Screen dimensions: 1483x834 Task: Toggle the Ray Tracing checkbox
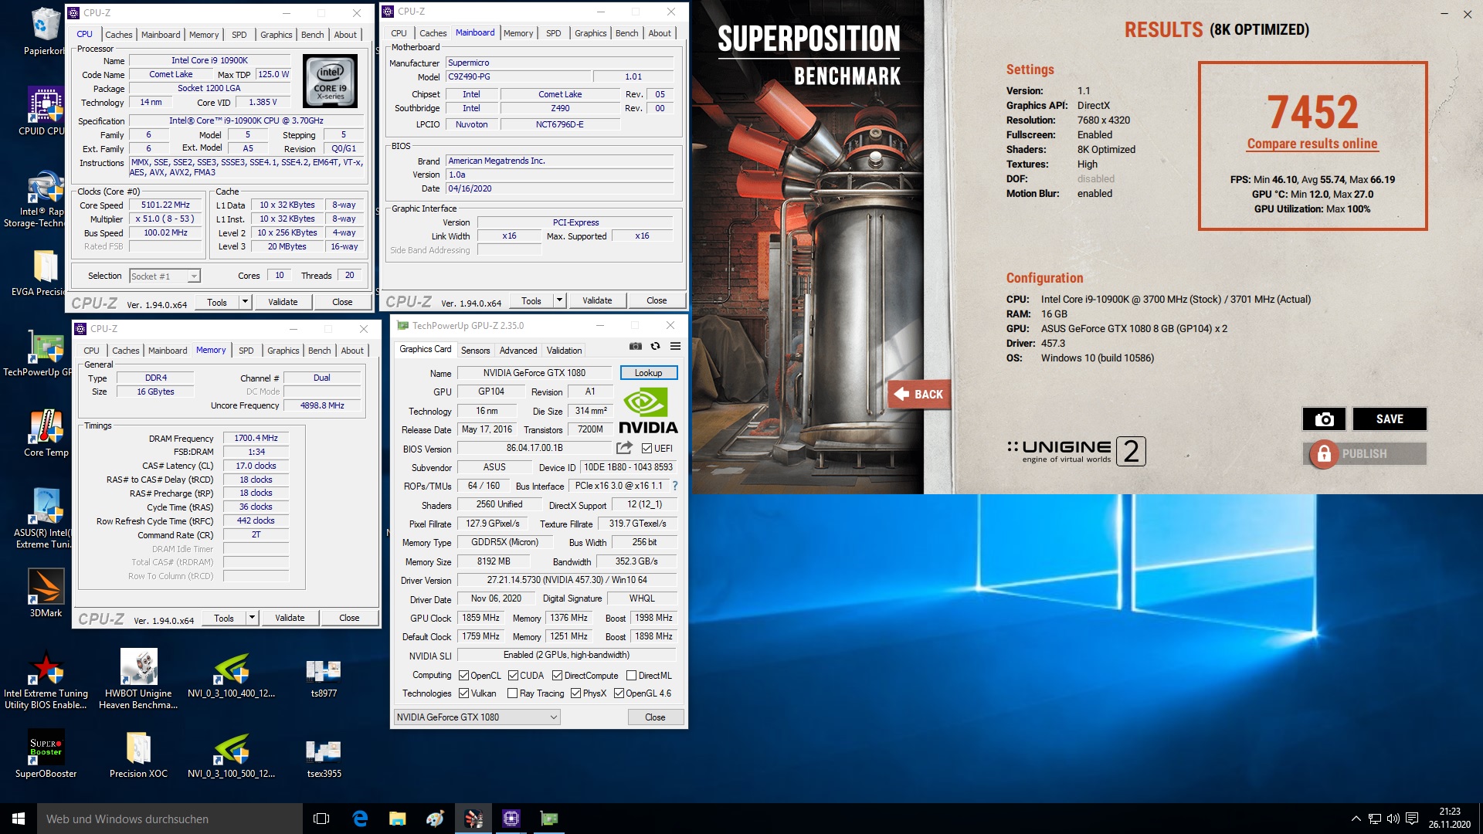[x=512, y=693]
